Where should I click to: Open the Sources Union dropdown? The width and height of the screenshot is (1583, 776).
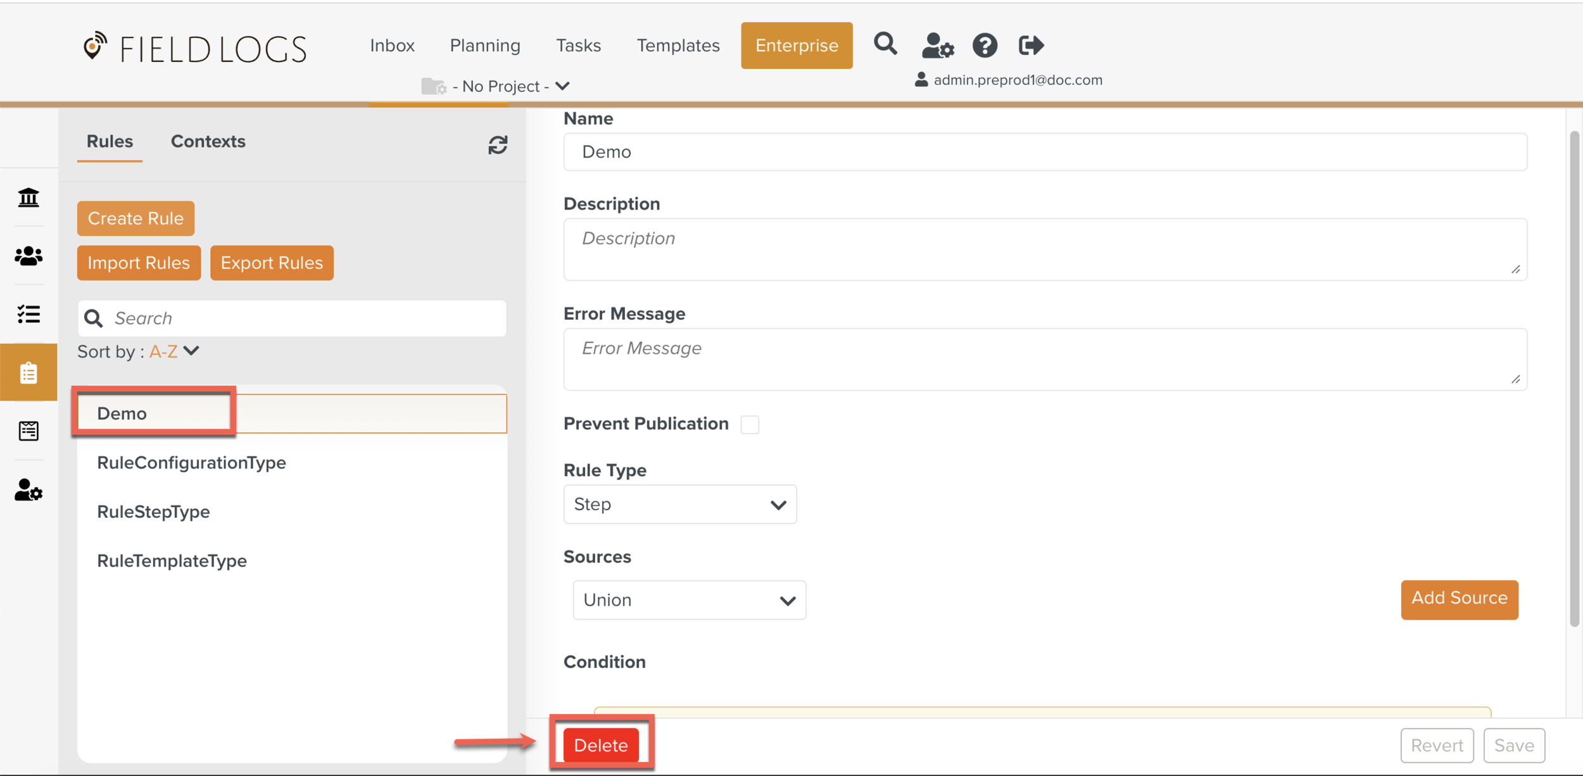point(689,600)
